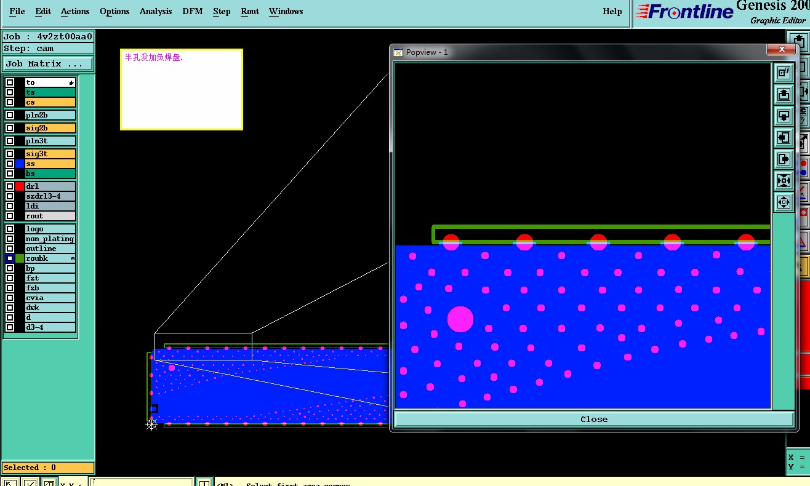Click the marker icon on 'to' row
This screenshot has height=486, width=810.
point(71,82)
